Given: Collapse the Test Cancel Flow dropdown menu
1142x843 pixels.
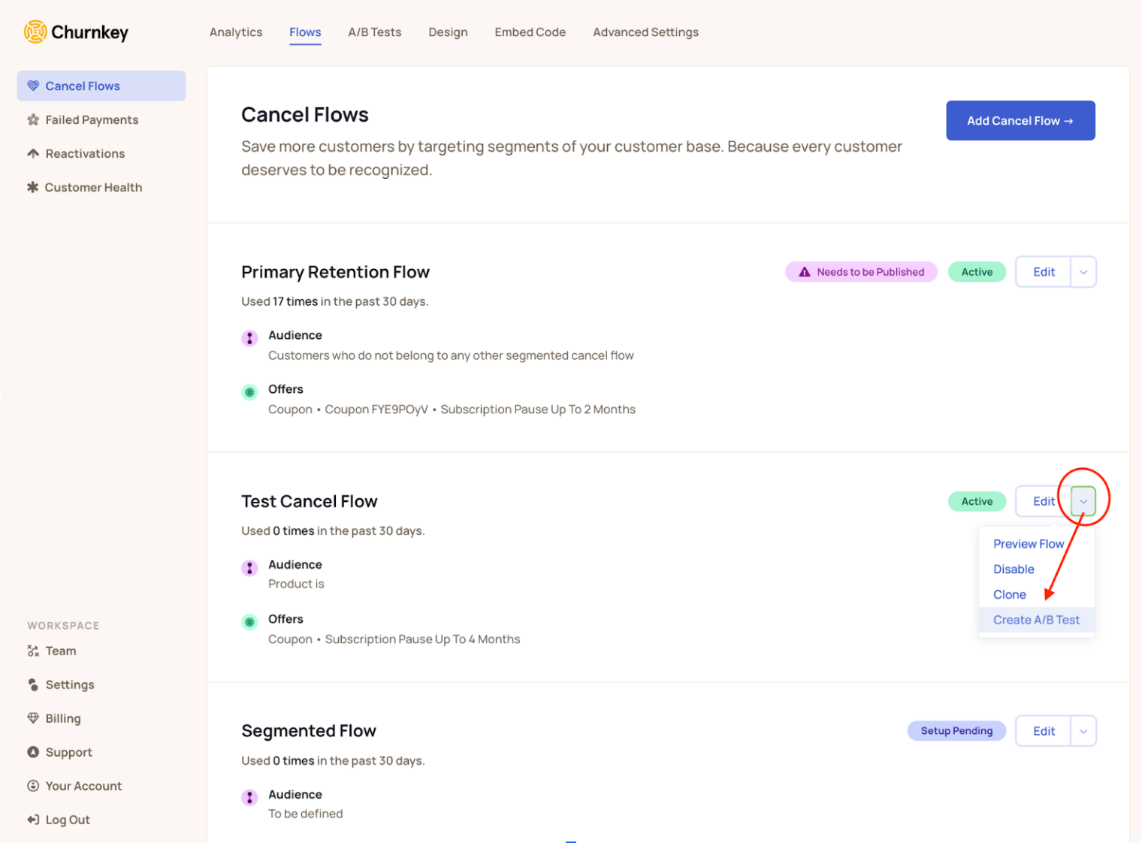Looking at the screenshot, I should point(1083,500).
